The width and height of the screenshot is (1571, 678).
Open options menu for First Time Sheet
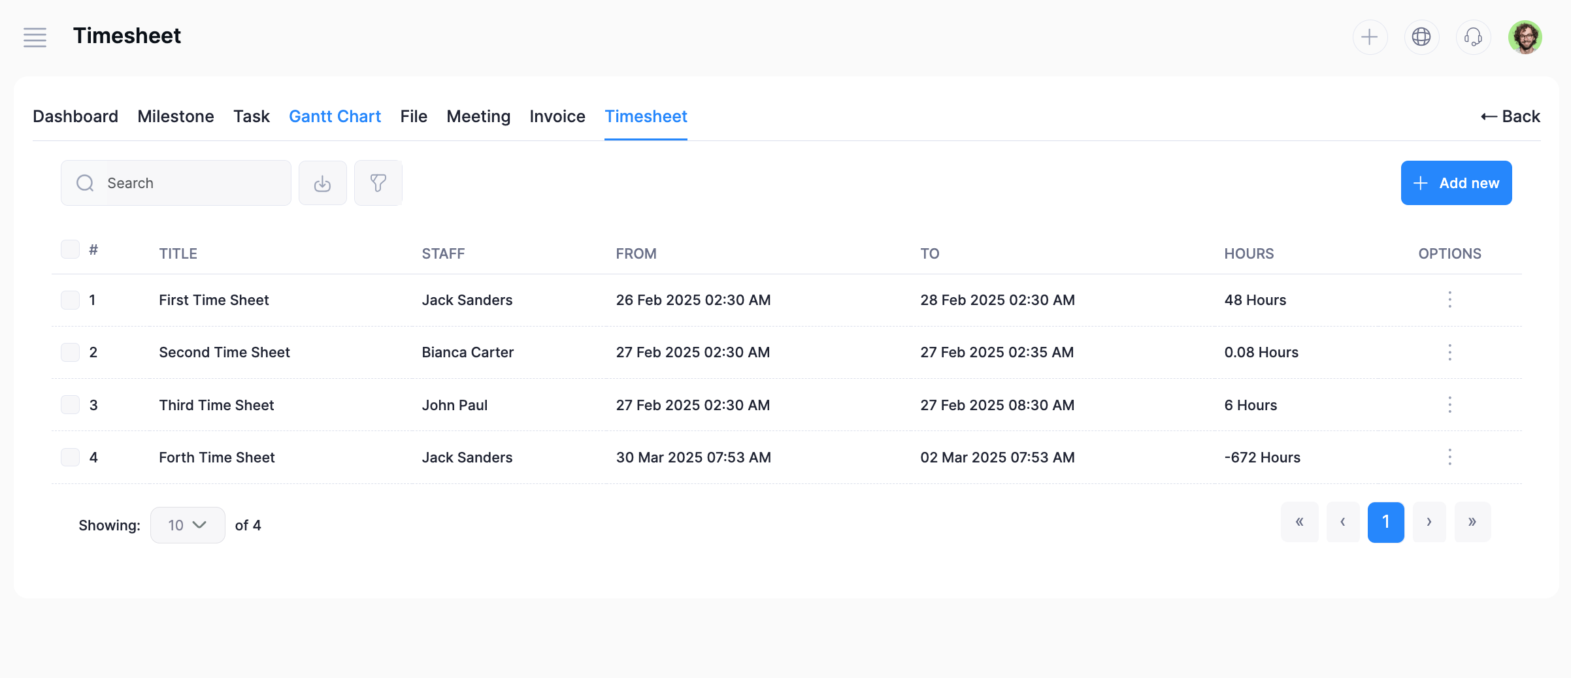1449,300
